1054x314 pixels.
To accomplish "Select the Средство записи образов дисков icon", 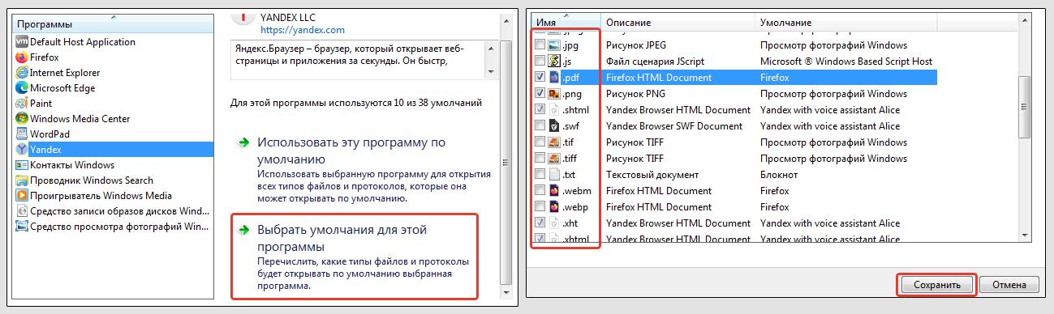I will tap(22, 211).
